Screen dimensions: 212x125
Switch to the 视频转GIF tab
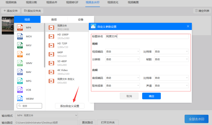72,2
